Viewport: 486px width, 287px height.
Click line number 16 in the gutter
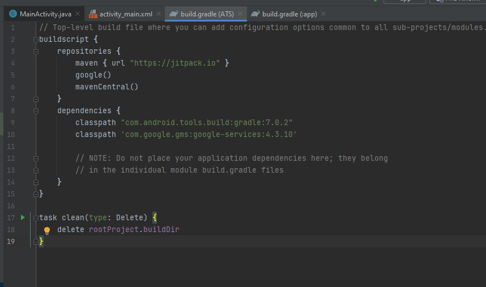point(11,206)
